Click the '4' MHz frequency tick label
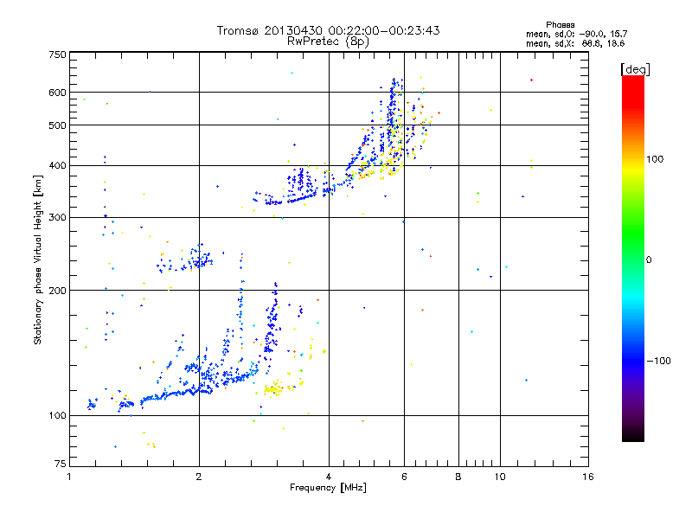The image size is (692, 519). [329, 477]
